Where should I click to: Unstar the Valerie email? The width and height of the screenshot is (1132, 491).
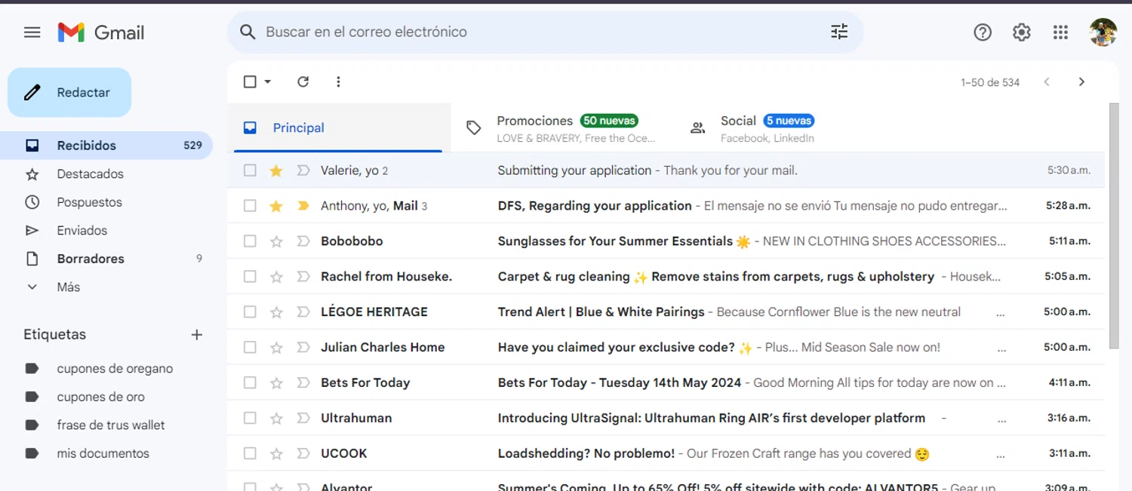[276, 170]
